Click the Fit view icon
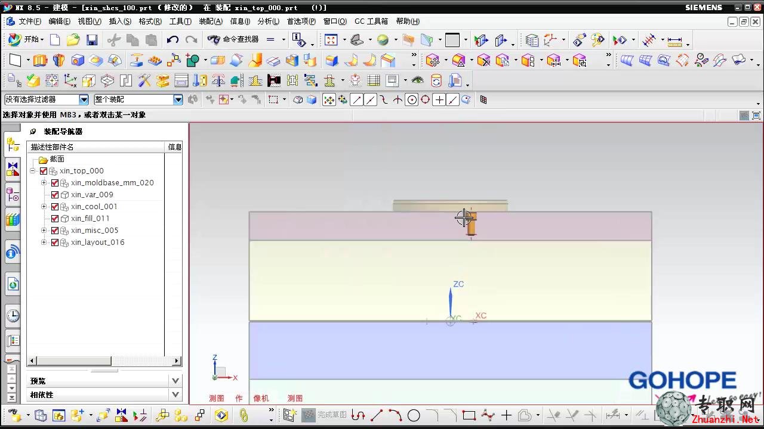 pyautogui.click(x=331, y=40)
